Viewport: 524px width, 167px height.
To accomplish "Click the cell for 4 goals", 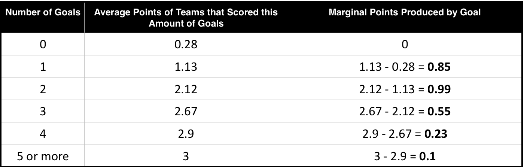I will tap(43, 134).
